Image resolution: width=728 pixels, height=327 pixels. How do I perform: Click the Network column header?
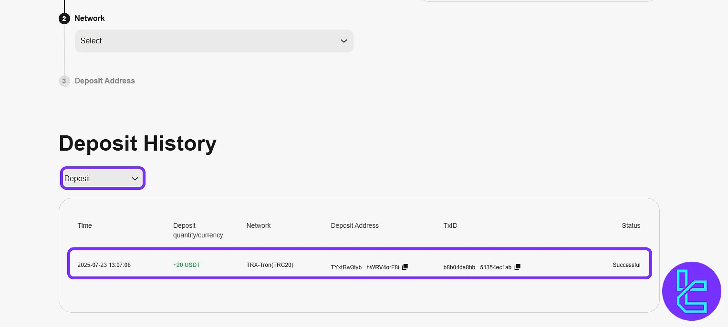259,225
